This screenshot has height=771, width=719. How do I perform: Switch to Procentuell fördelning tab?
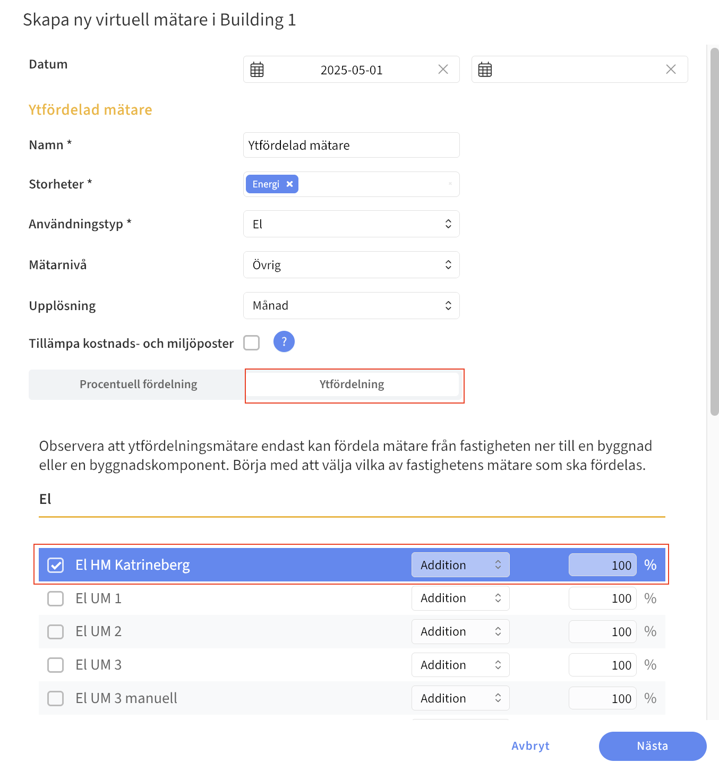pyautogui.click(x=138, y=384)
